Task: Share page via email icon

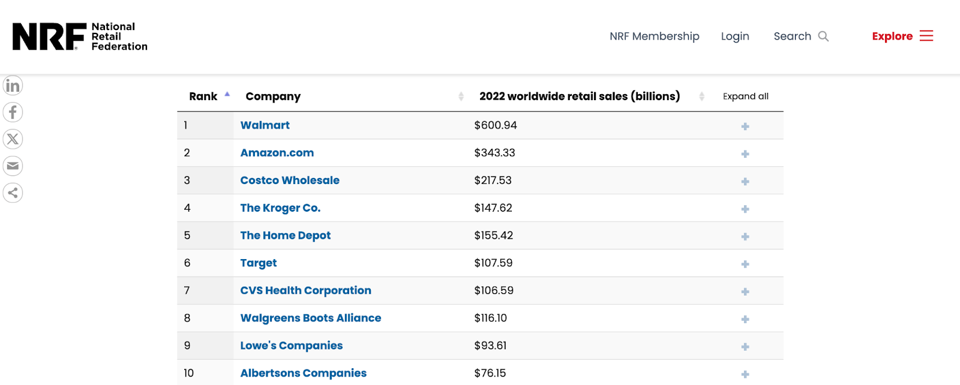Action: point(13,166)
